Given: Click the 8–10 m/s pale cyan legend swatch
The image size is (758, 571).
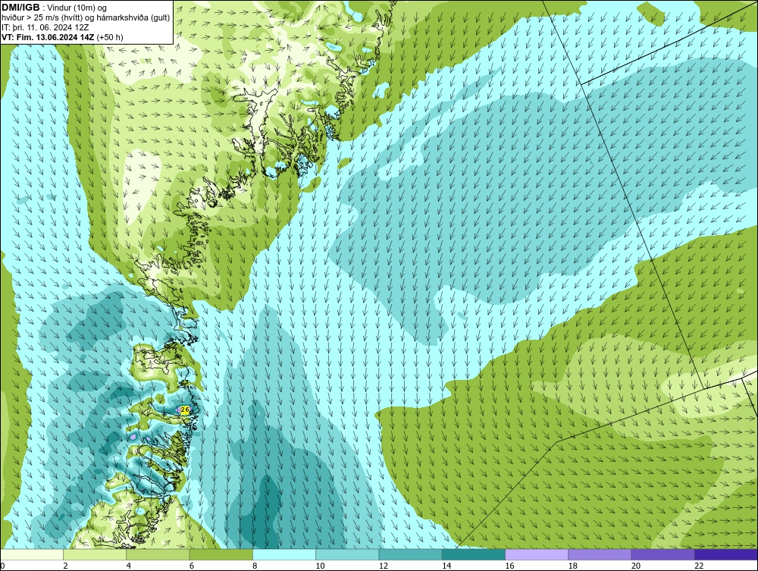Looking at the screenshot, I should click(284, 554).
